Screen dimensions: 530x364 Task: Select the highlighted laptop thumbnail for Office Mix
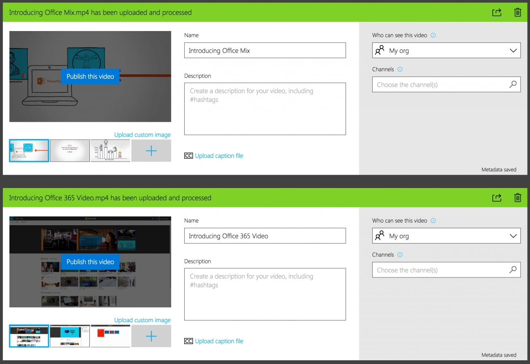pyautogui.click(x=29, y=151)
